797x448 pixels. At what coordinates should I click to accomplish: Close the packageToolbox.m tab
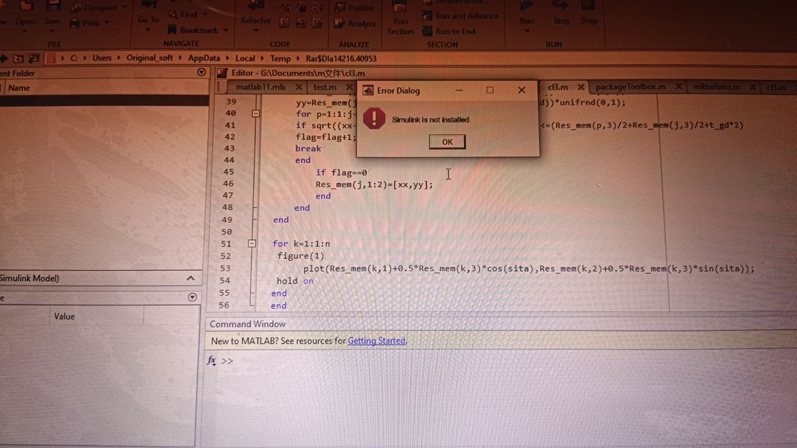[679, 88]
